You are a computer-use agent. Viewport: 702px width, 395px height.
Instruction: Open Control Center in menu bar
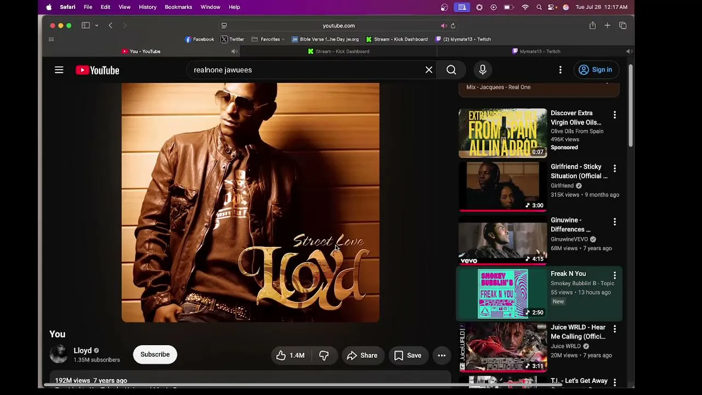click(552, 7)
